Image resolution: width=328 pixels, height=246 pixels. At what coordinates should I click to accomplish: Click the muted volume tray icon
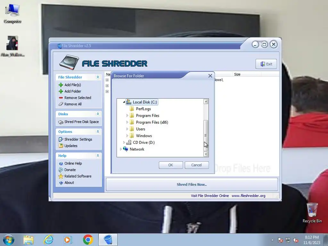click(x=296, y=240)
